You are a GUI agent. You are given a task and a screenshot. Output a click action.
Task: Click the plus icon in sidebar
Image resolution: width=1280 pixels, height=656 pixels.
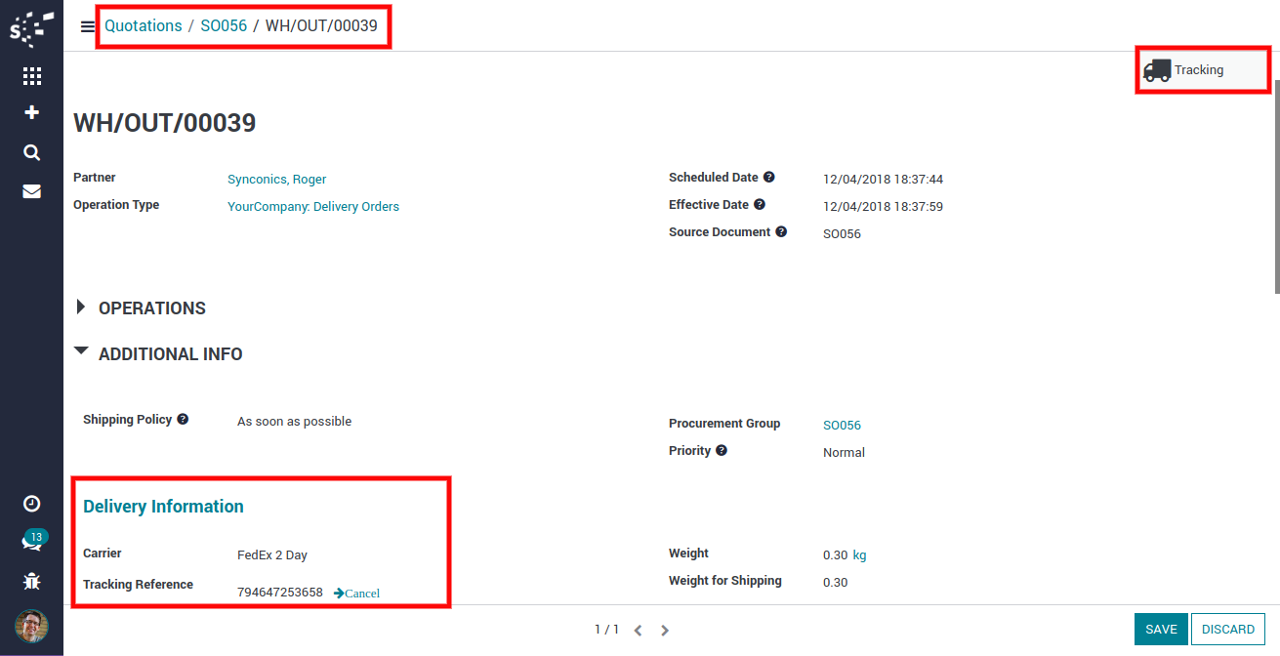click(x=31, y=112)
